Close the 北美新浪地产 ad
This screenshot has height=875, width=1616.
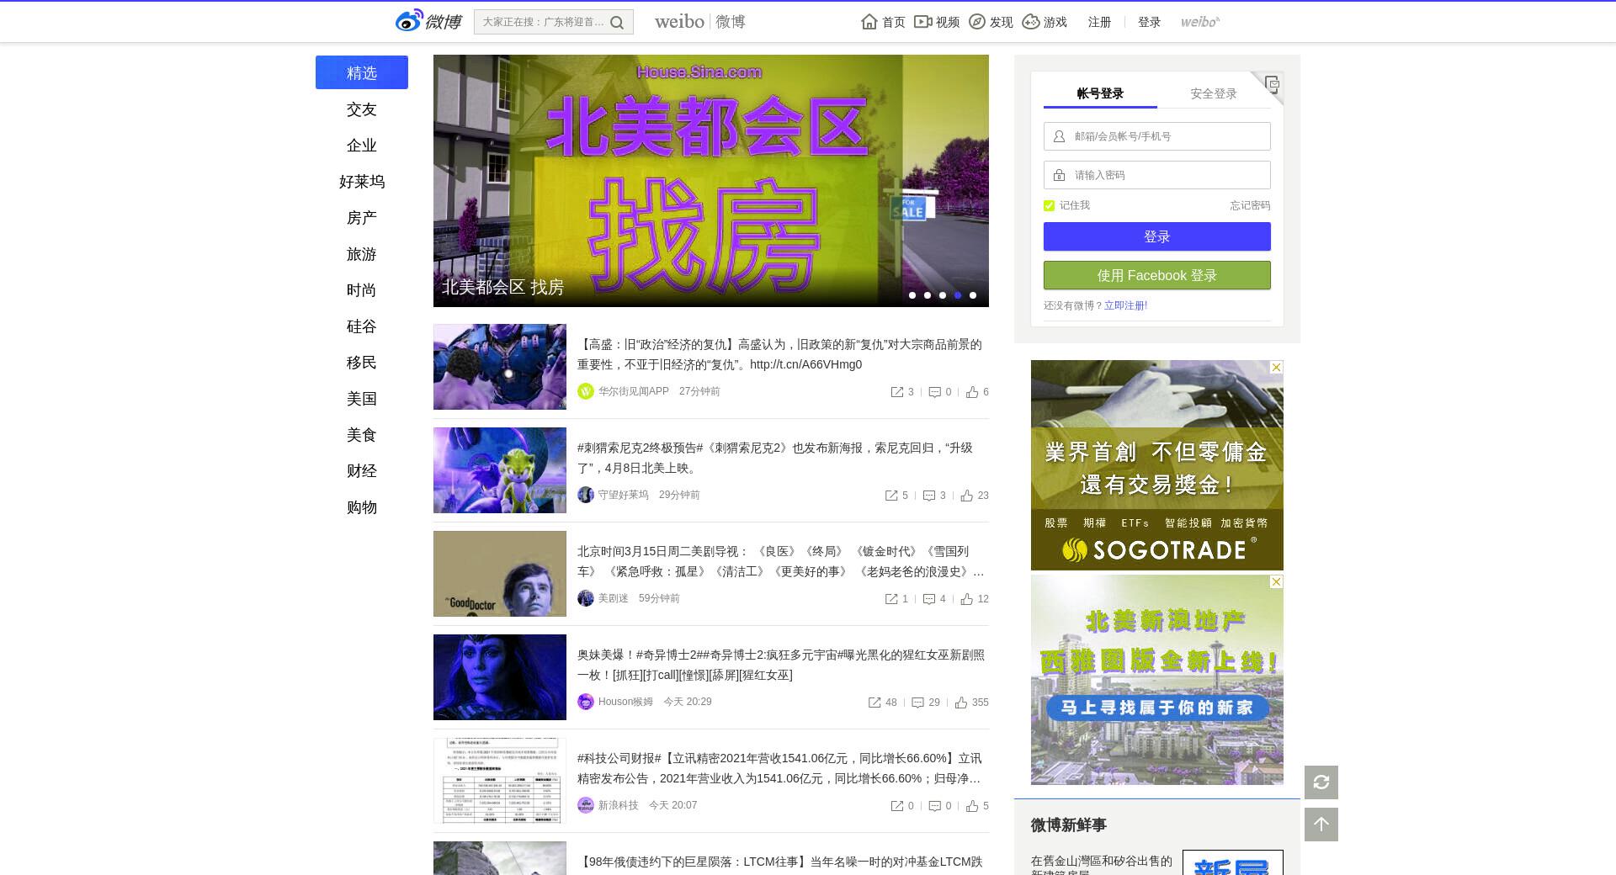[1276, 582]
